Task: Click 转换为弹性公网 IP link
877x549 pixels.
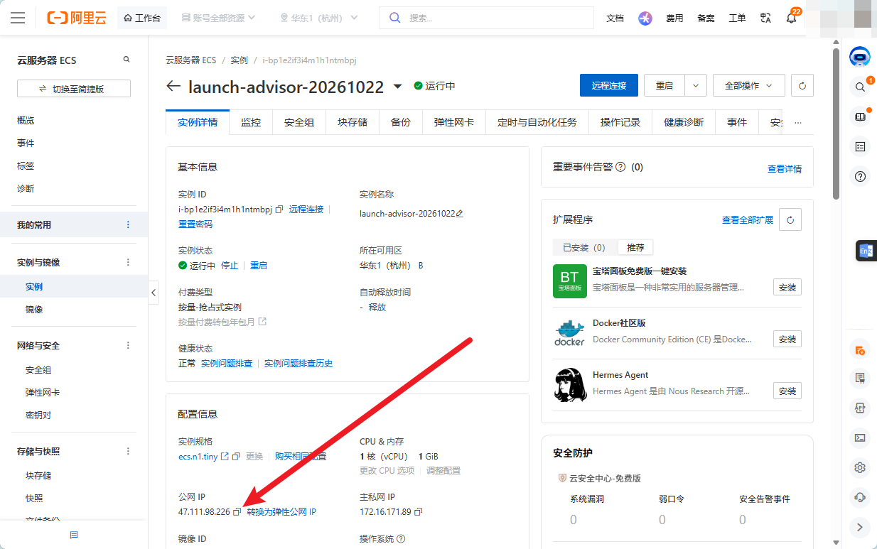Action: click(x=281, y=511)
